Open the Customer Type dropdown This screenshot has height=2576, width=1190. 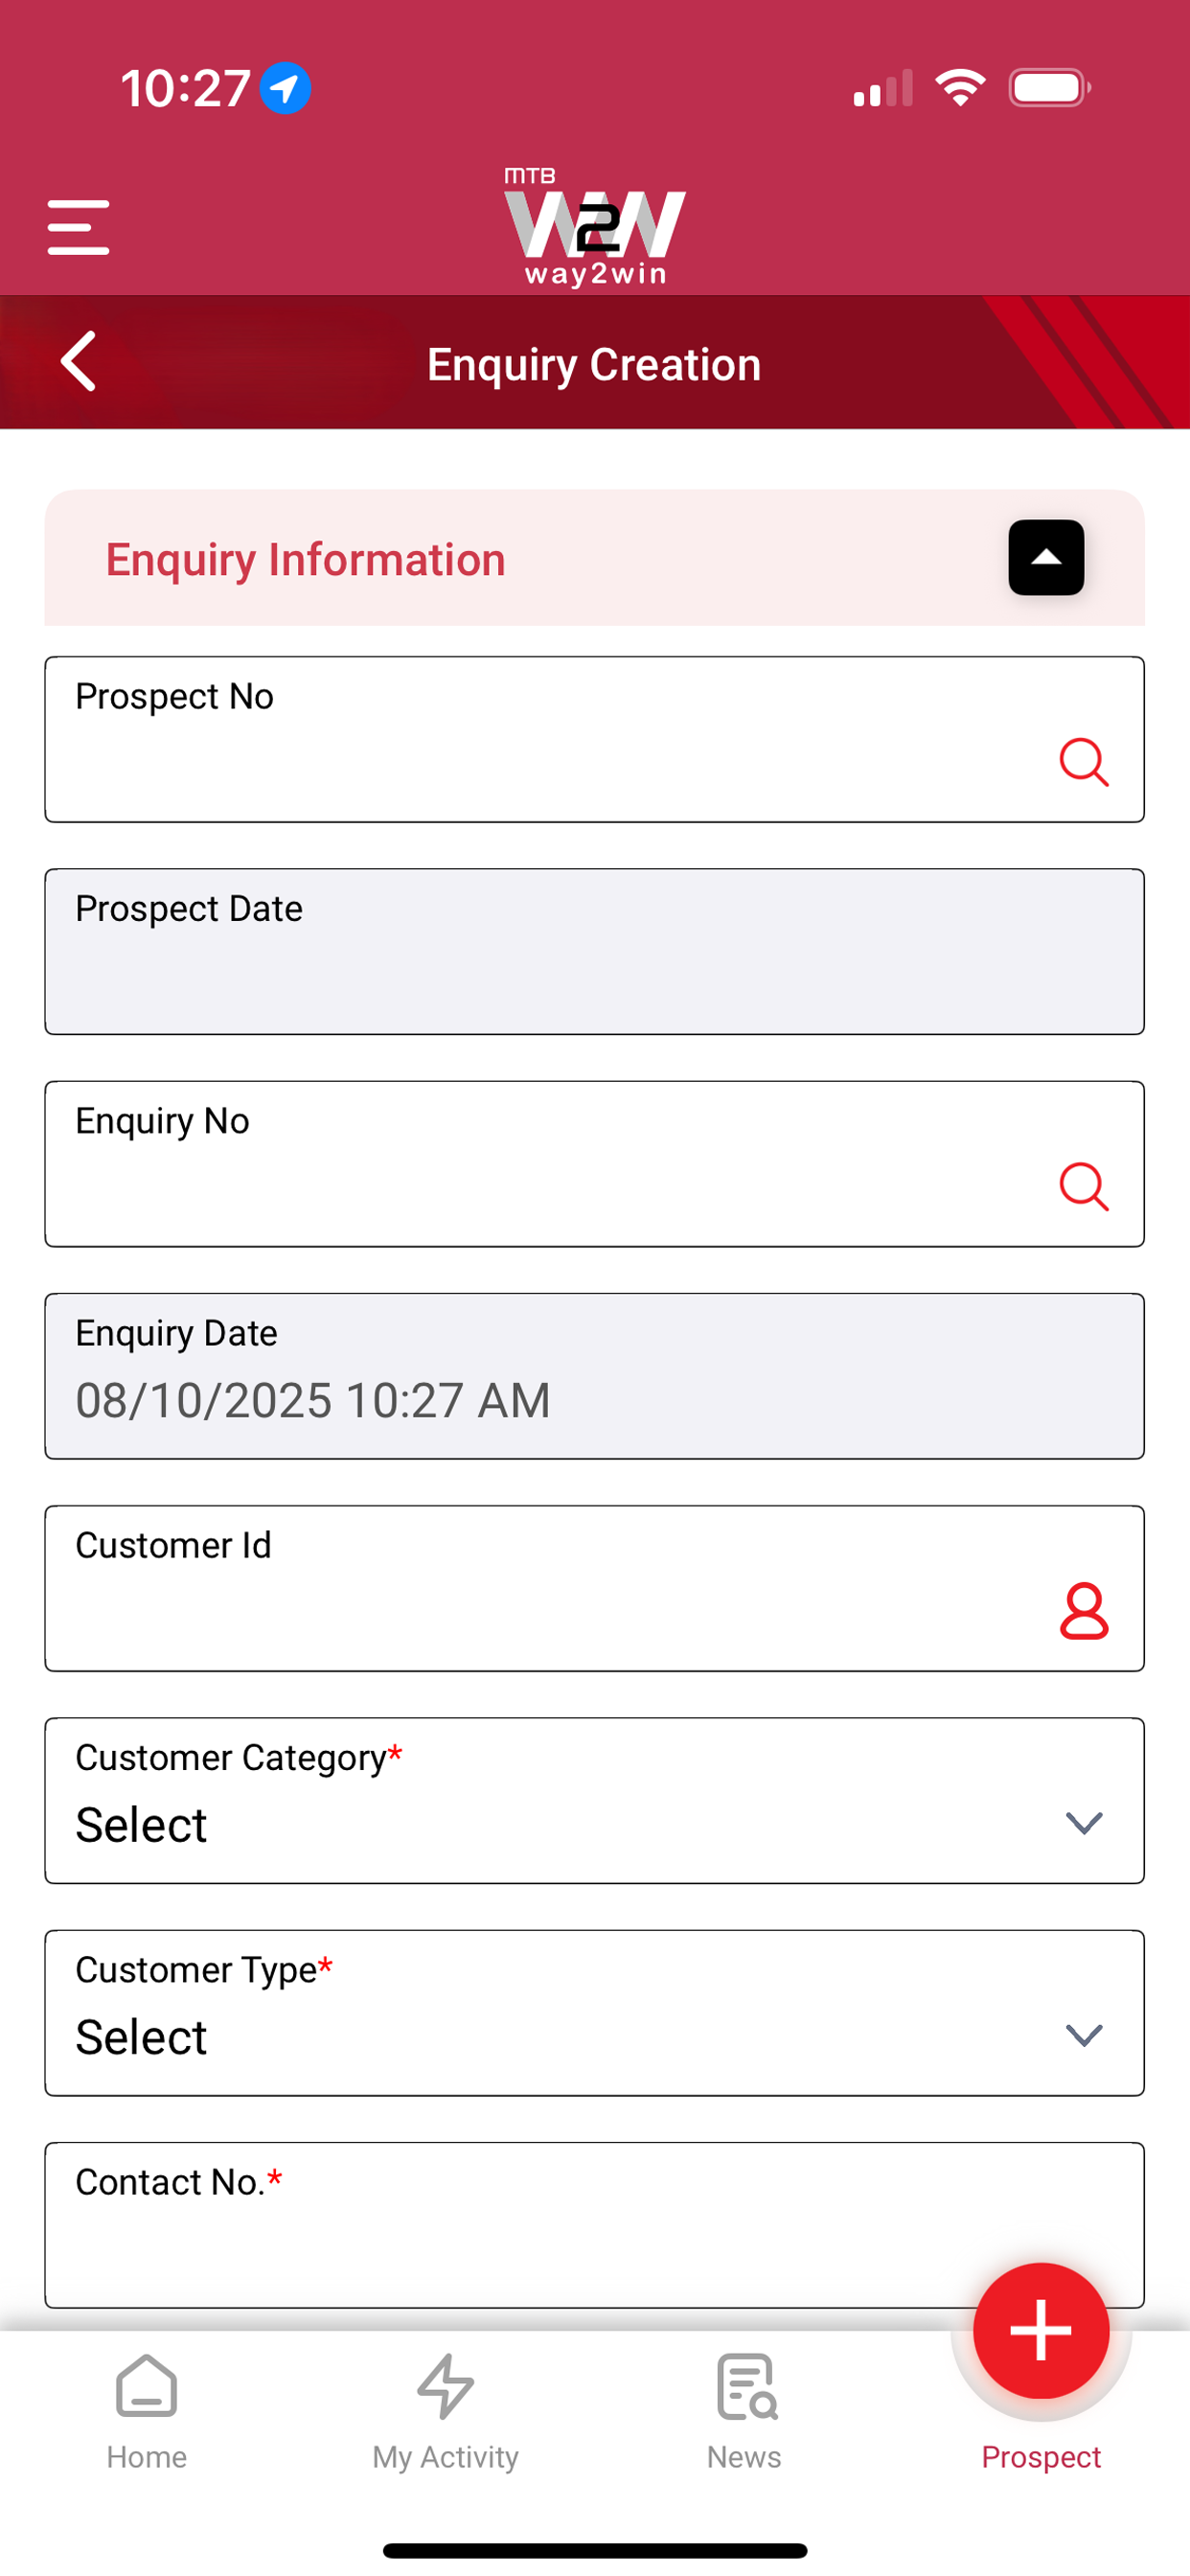[595, 2012]
